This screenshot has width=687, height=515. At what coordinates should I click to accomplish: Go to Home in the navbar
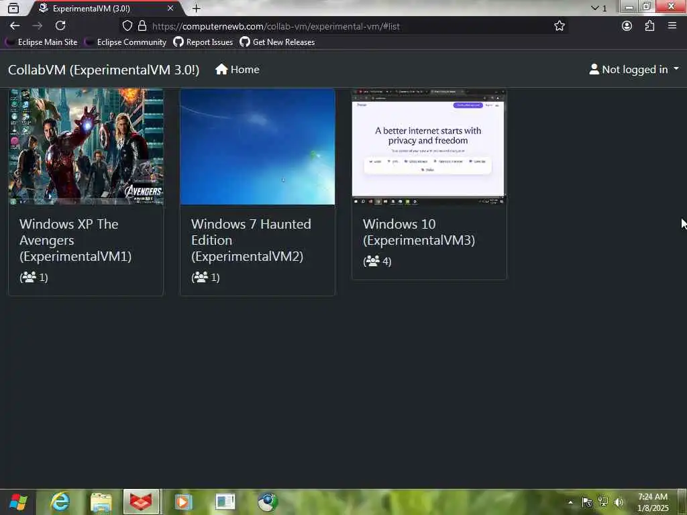point(237,70)
